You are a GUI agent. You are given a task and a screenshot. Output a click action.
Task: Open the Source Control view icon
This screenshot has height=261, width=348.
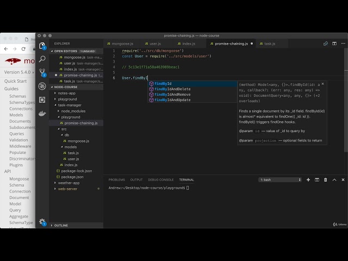tap(42, 72)
